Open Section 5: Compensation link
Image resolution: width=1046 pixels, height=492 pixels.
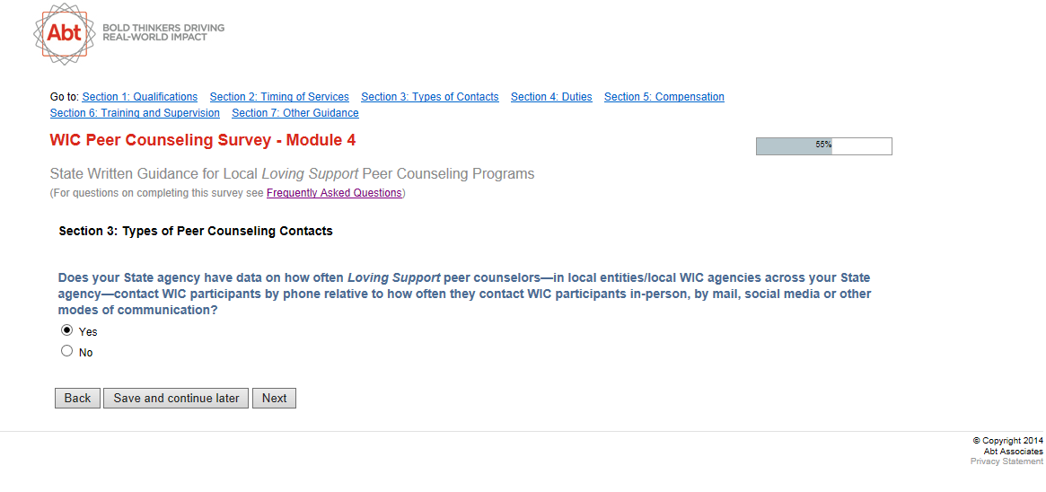664,97
